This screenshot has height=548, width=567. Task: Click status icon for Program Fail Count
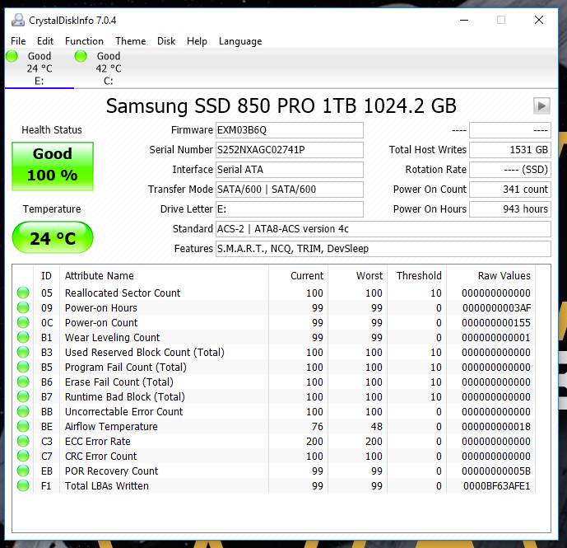pos(23,367)
